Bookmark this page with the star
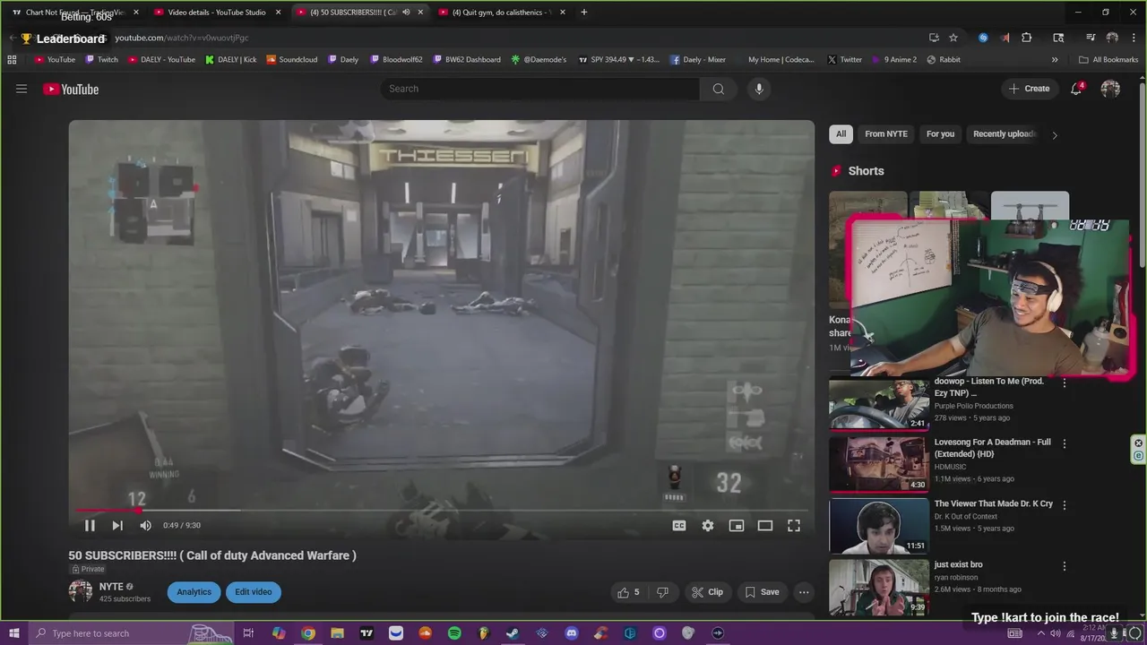 (953, 38)
